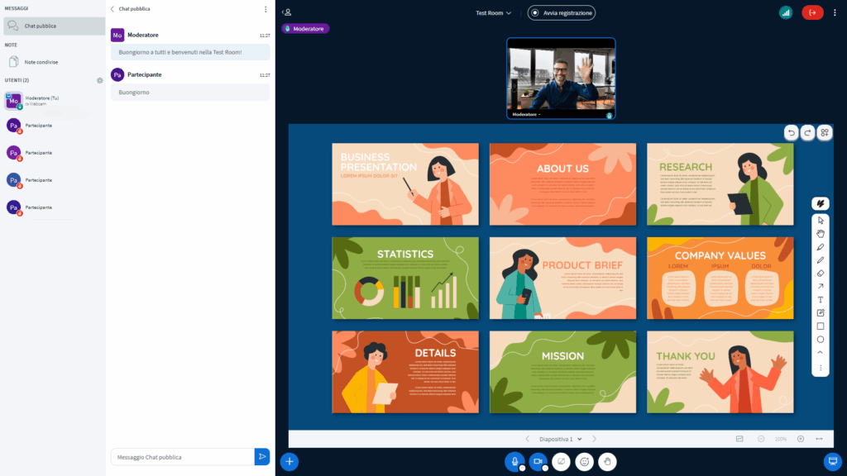Select the Arrow tool
The width and height of the screenshot is (847, 476).
coord(821,286)
